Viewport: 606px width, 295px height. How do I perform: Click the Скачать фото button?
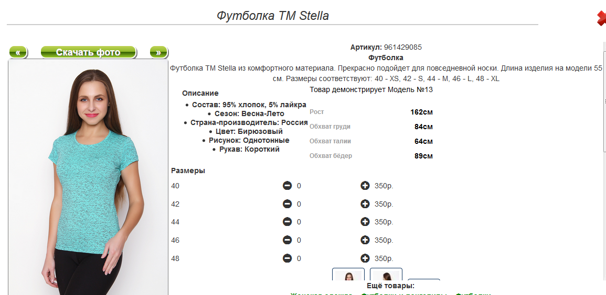click(x=89, y=52)
